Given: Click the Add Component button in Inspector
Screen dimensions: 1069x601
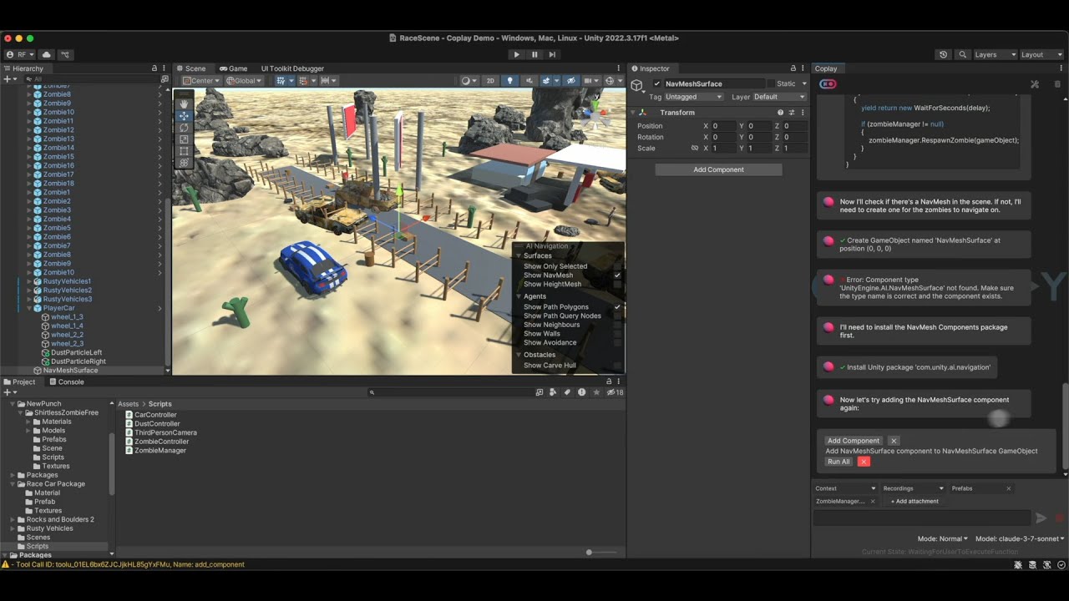Looking at the screenshot, I should 718,169.
